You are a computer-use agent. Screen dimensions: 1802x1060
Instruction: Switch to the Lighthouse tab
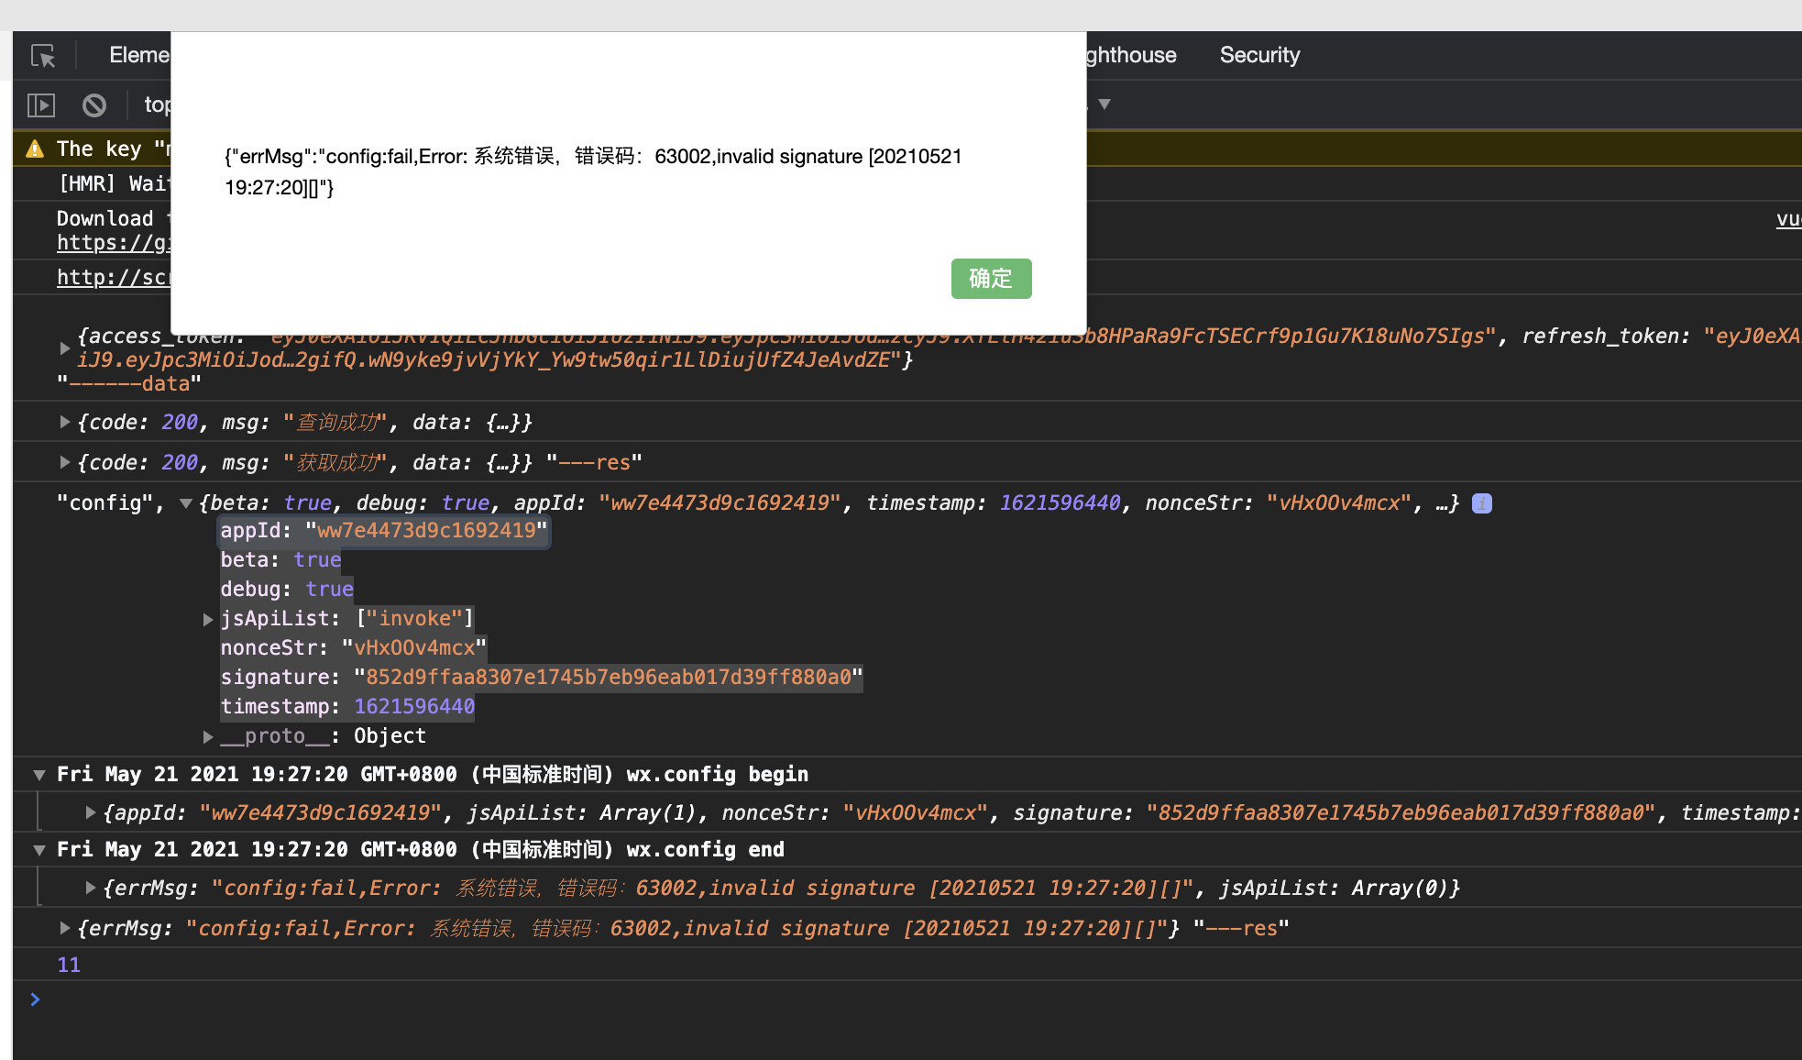coord(1130,55)
